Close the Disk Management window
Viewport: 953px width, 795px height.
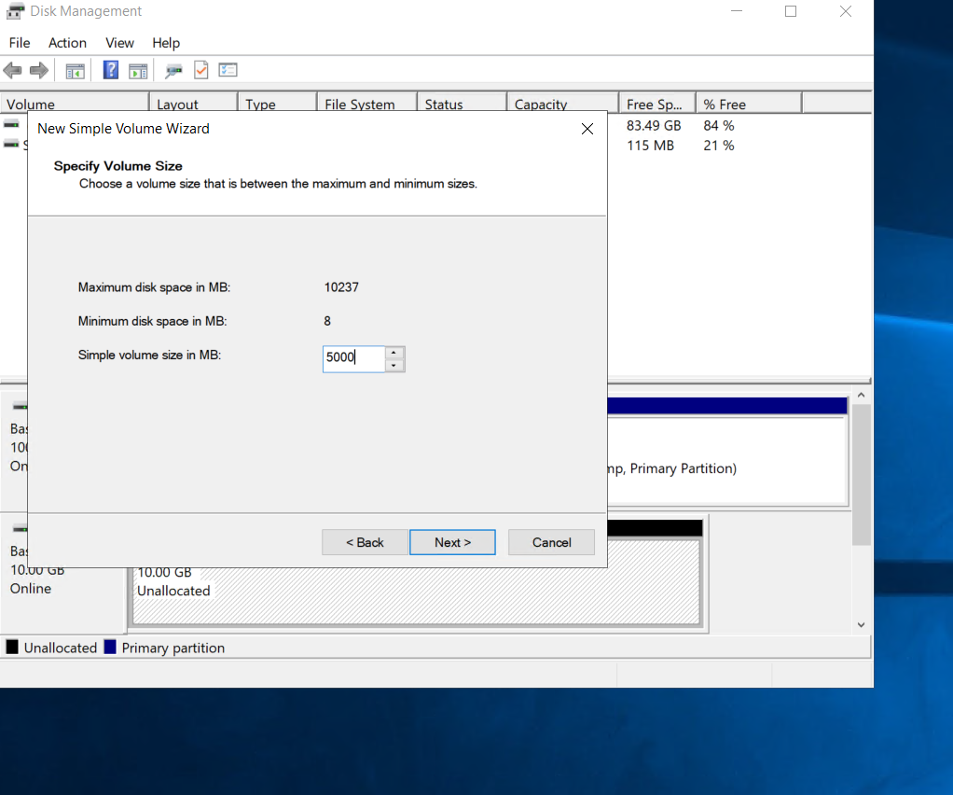[x=846, y=11]
